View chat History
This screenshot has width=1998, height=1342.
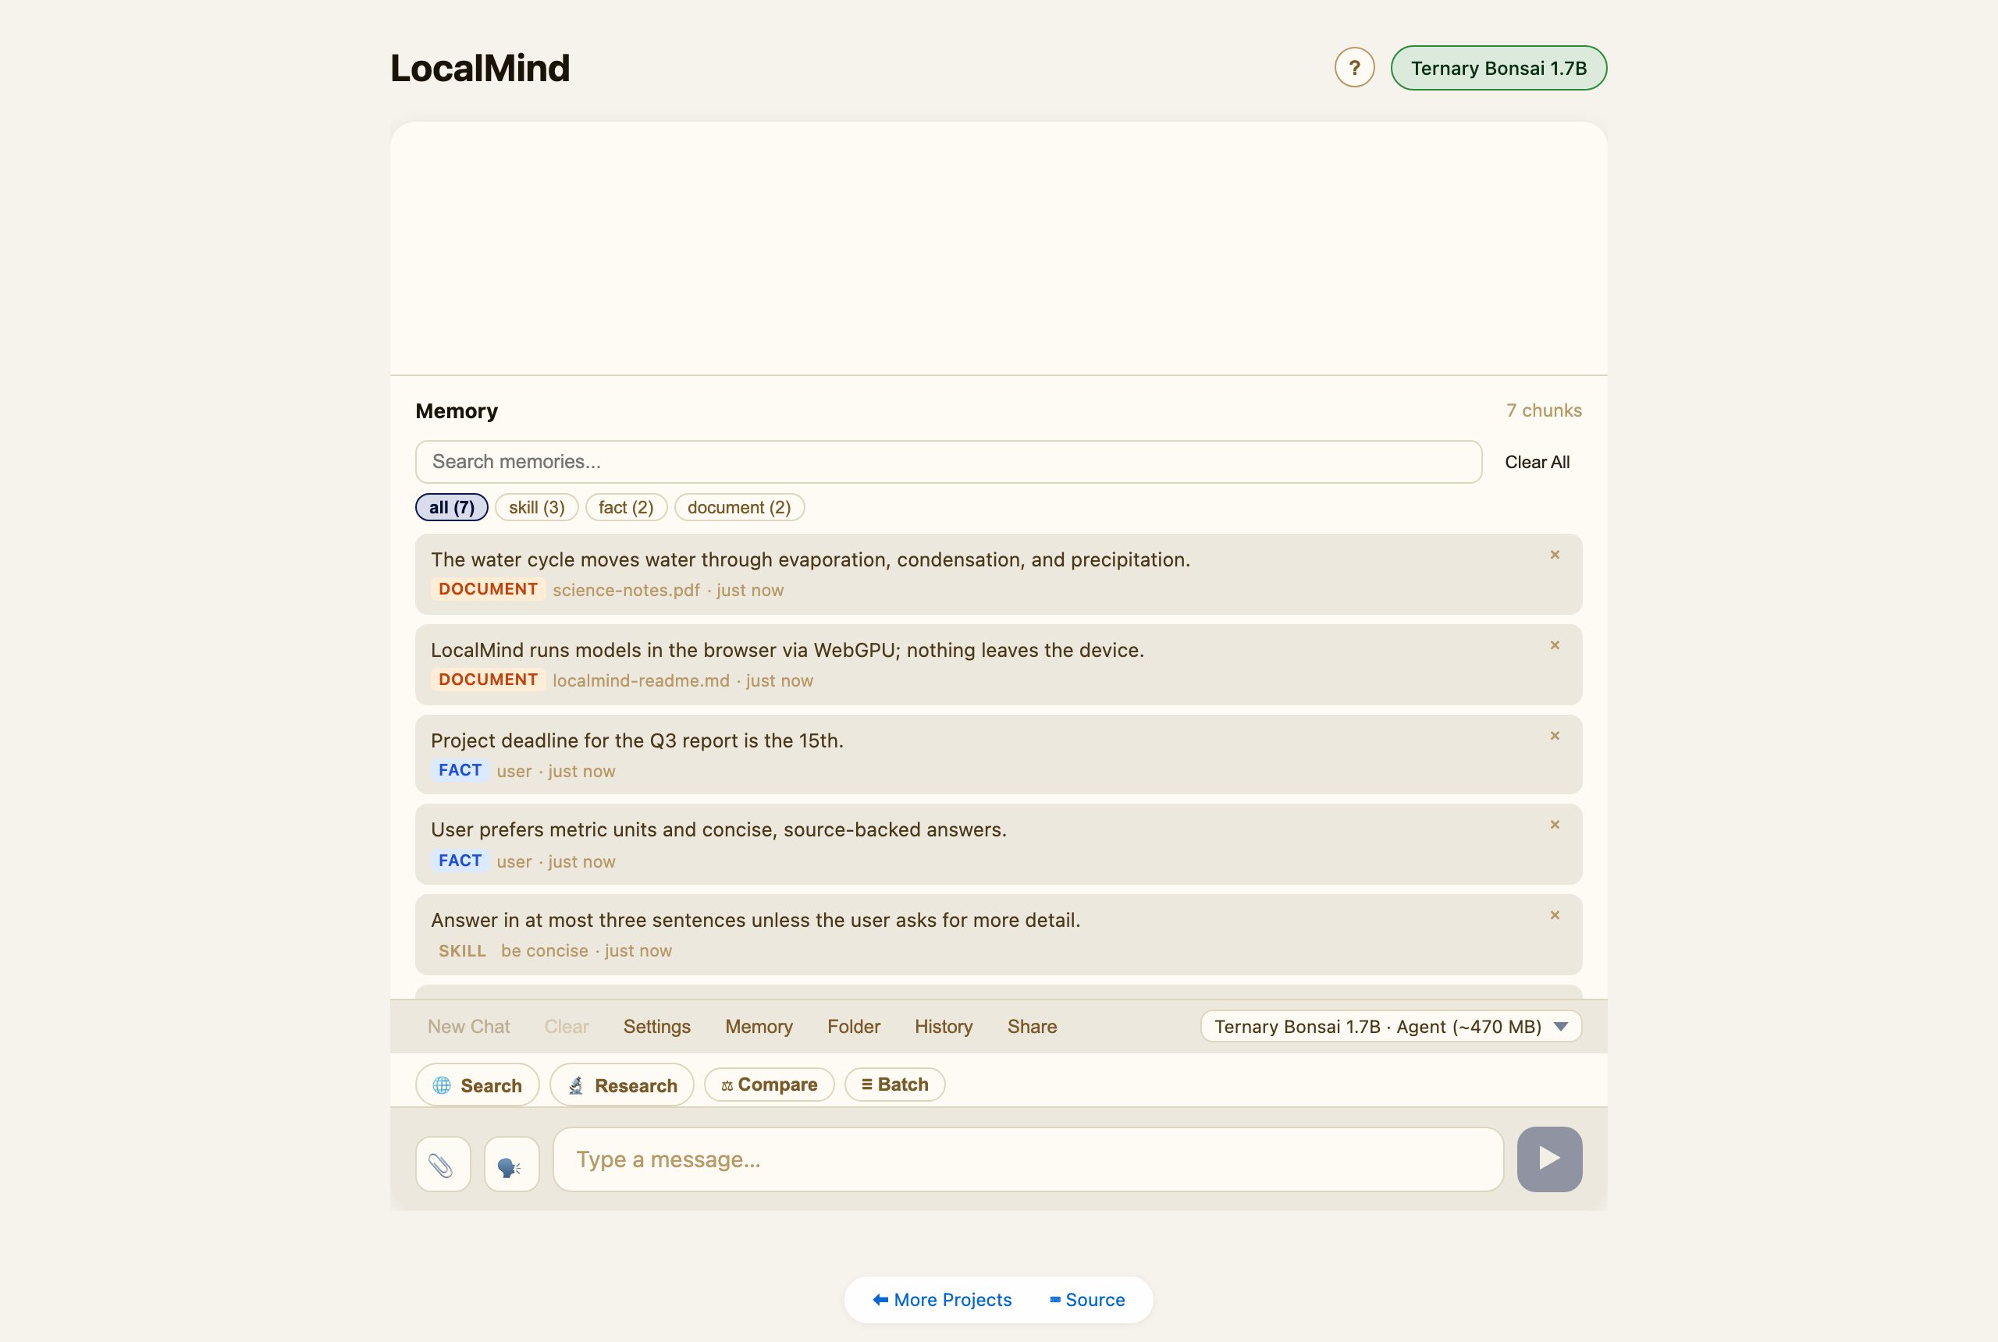(944, 1026)
